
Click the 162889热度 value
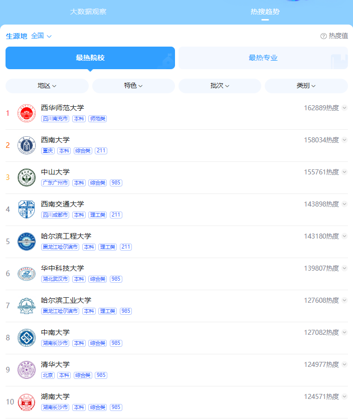tap(321, 108)
